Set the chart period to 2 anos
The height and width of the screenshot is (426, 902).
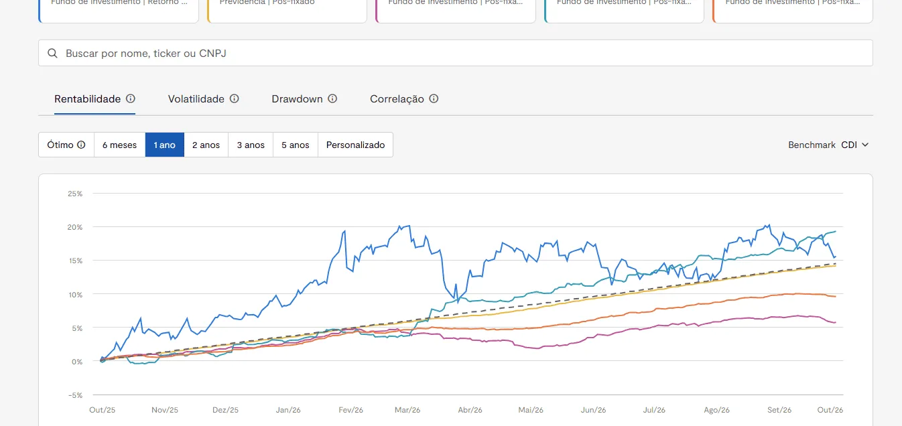[x=206, y=145]
